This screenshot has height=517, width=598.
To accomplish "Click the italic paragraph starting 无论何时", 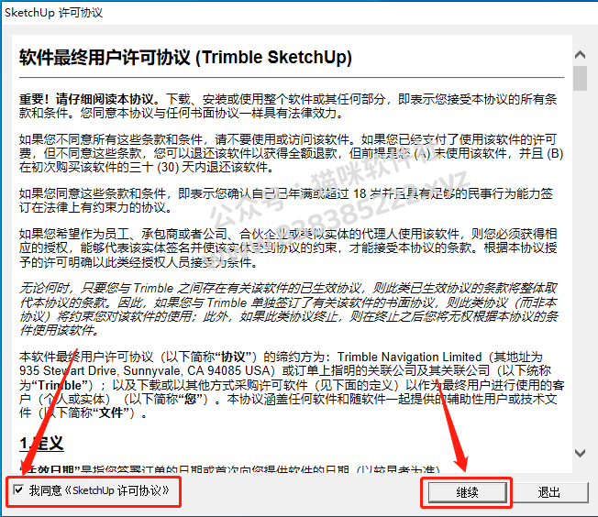I will click(x=289, y=309).
